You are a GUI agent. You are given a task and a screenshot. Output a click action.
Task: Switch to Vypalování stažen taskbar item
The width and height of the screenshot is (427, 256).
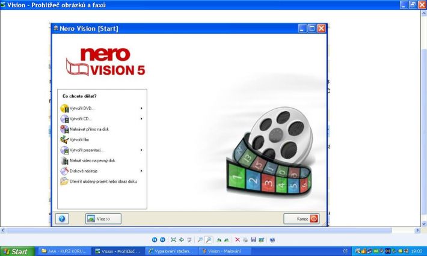pos(171,251)
